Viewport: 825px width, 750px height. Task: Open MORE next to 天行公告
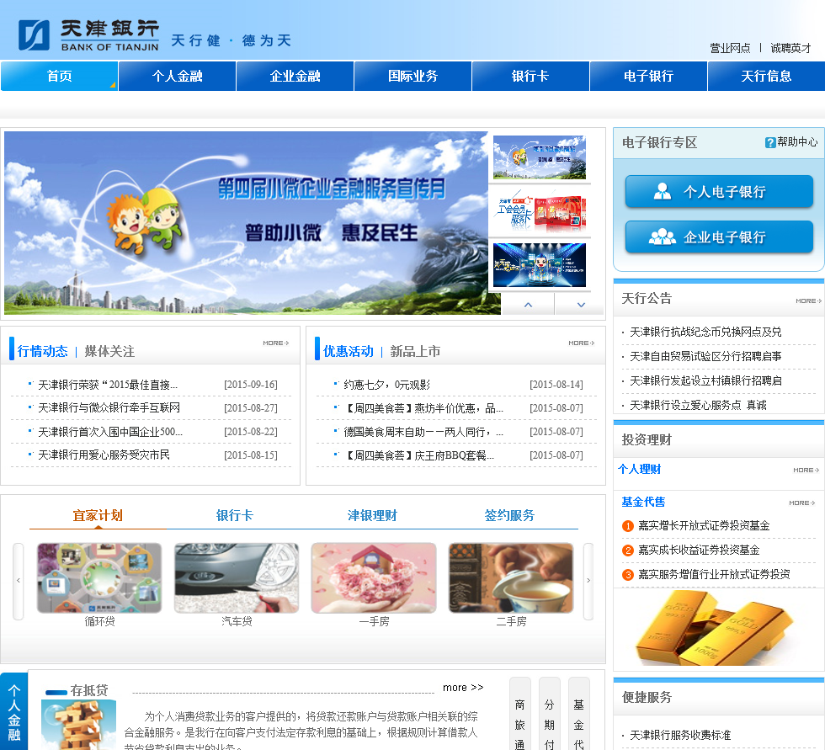[809, 301]
